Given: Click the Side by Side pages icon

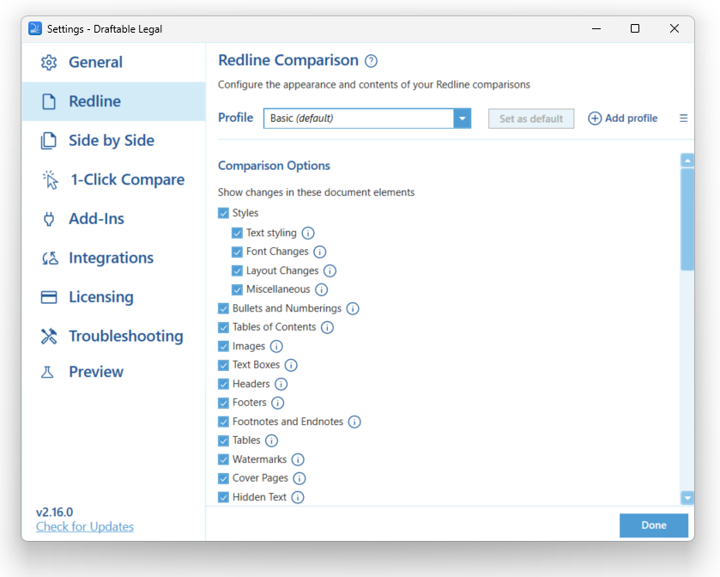Looking at the screenshot, I should pyautogui.click(x=49, y=141).
